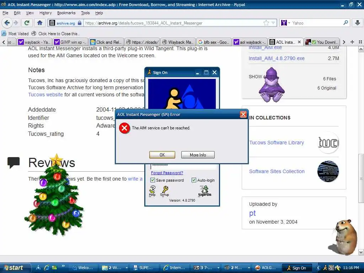364x273 pixels.
Task: Open uploader profile 'pt'
Action: (x=252, y=213)
